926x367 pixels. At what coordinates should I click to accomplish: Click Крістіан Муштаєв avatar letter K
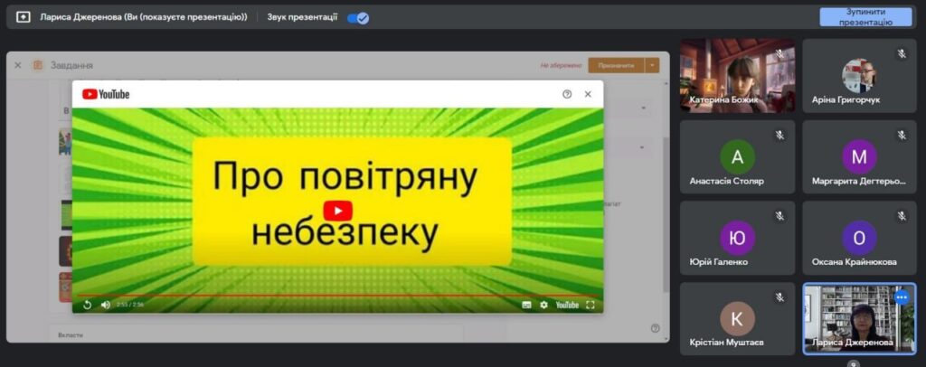(737, 318)
